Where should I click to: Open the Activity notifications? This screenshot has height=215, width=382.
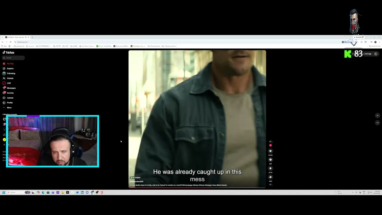pyautogui.click(x=8, y=93)
